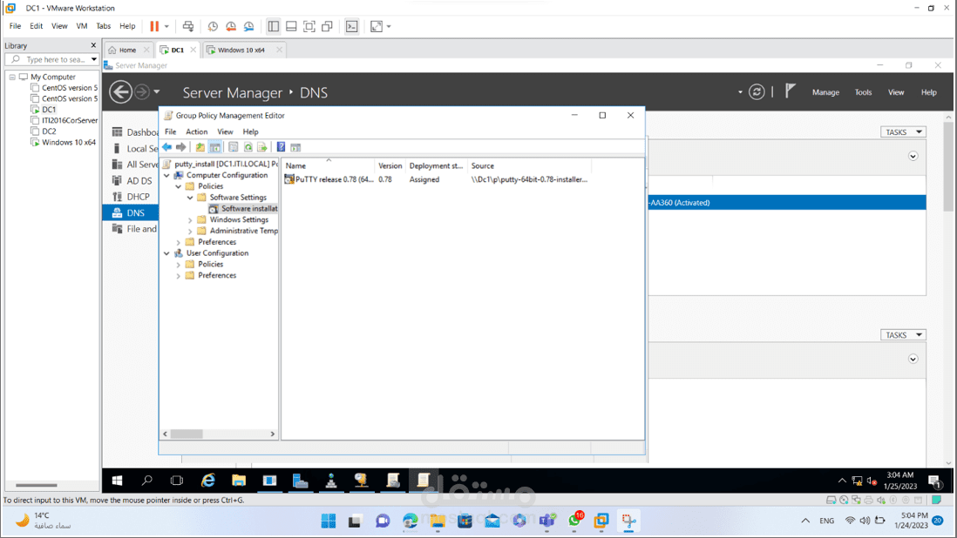The width and height of the screenshot is (957, 538).
Task: Open the first TASKS dropdown
Action: click(903, 132)
